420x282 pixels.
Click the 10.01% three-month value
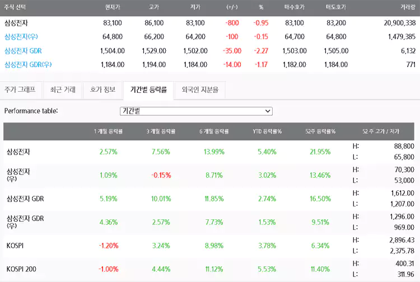161,199
